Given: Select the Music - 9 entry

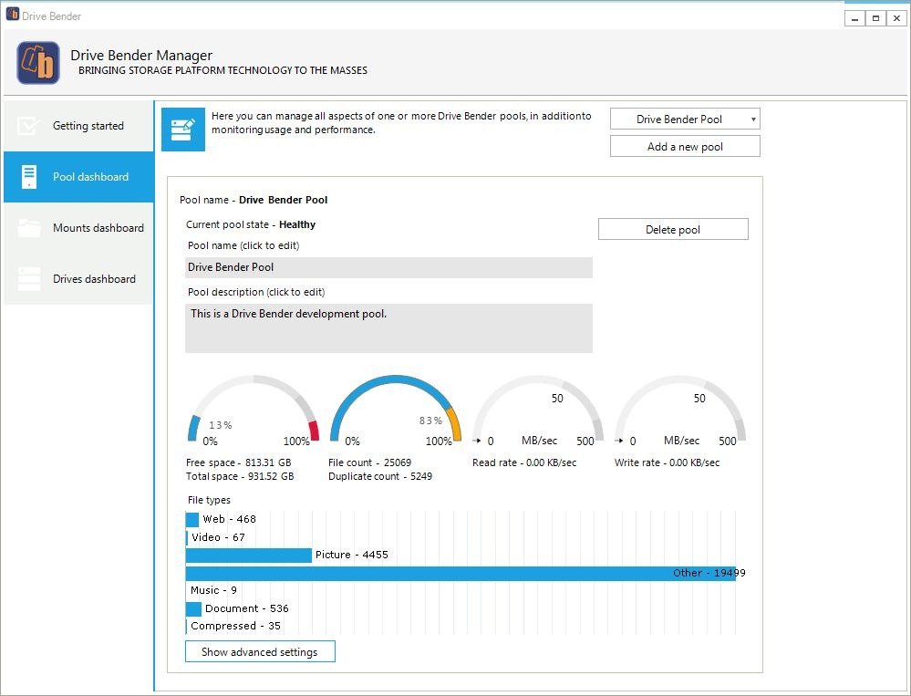Looking at the screenshot, I should coord(212,590).
